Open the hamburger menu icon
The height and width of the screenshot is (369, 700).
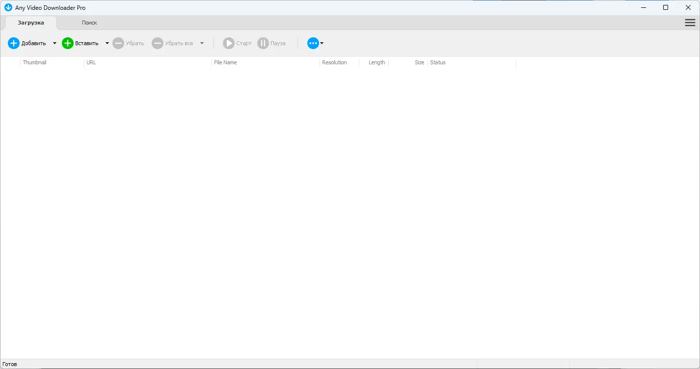pyautogui.click(x=690, y=22)
